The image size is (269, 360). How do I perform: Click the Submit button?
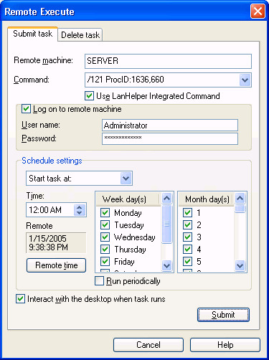(223, 315)
